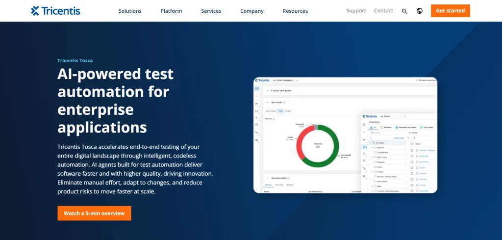Select the Revision History Demo folder
The height and width of the screenshot is (240, 502).
click(x=385, y=177)
